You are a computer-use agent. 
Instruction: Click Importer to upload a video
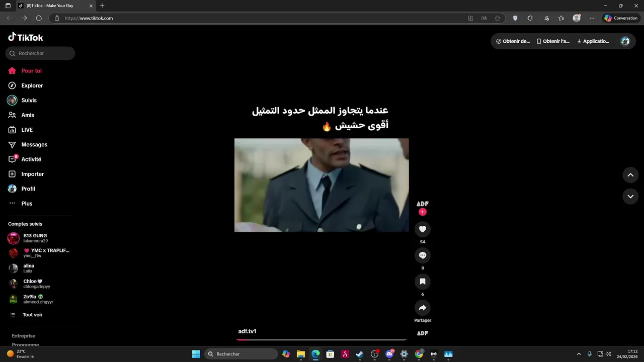(32, 174)
